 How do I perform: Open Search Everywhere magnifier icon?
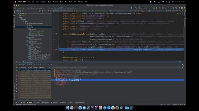point(179,8)
